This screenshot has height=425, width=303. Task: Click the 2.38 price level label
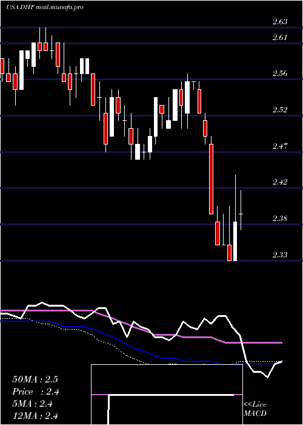click(280, 219)
